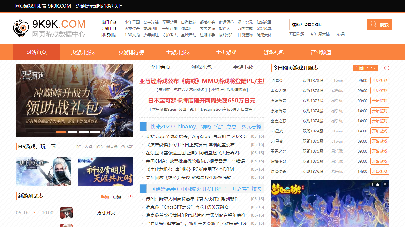Click the 9K9K.COM site logo
Viewport: 405px width, 227px height.
[49, 28]
